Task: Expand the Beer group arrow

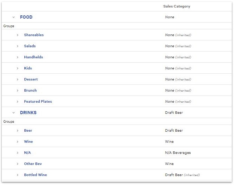Action: click(x=18, y=131)
